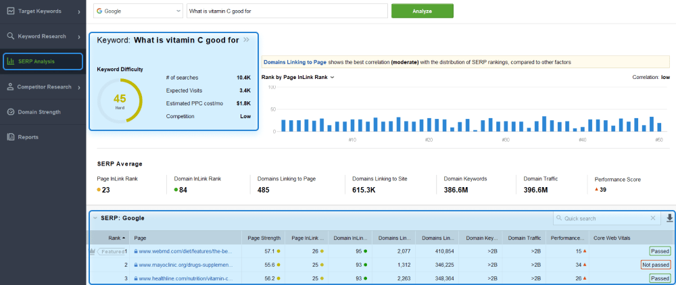Click the Keyword Research magnifier icon
The image size is (676, 285).
(11, 36)
